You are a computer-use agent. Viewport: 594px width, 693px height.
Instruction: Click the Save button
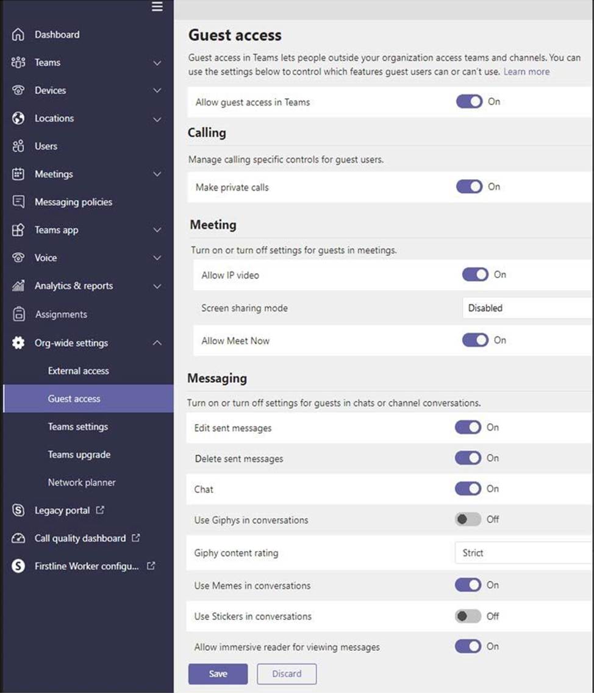point(218,673)
